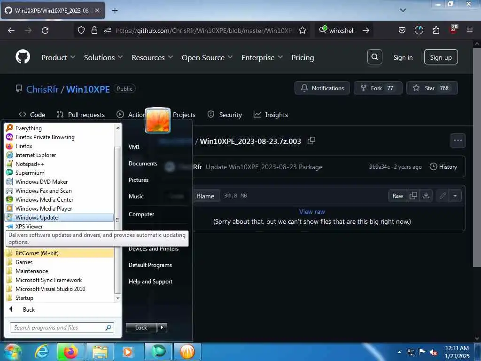Expand the Open Source dropdown
This screenshot has height=361, width=481.
[207, 57]
